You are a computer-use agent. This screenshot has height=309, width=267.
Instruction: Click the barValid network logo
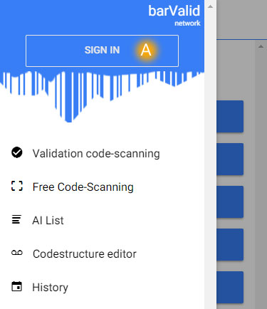point(174,16)
